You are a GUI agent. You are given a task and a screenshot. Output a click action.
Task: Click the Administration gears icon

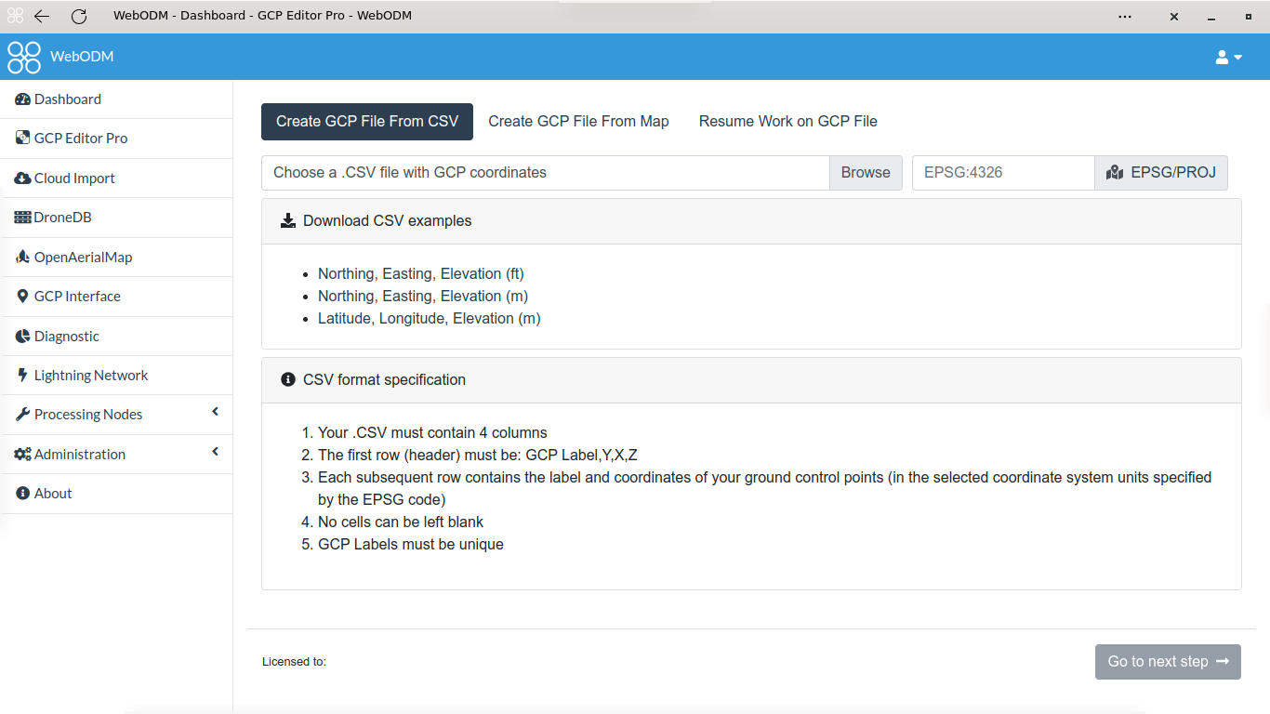[x=23, y=455]
